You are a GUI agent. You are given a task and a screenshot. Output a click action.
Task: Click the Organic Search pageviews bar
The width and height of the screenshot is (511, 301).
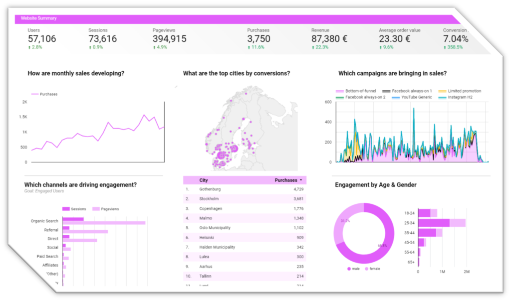(104, 223)
